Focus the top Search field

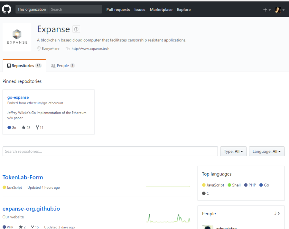coord(75,9)
